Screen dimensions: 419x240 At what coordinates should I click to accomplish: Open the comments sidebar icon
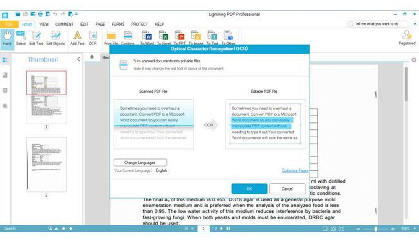(x=5, y=90)
